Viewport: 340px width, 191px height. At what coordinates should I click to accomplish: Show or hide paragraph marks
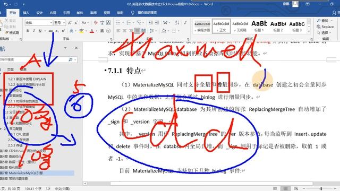pyautogui.click(x=185, y=22)
